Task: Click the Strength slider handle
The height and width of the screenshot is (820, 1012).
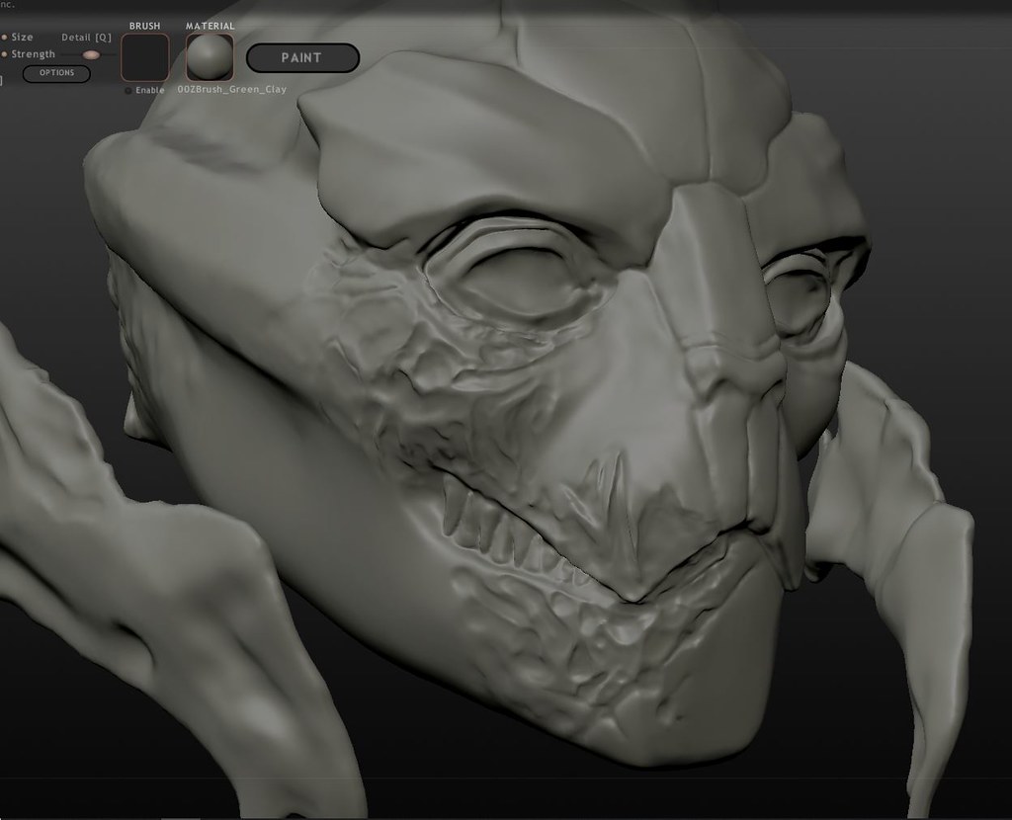Action: click(92, 55)
